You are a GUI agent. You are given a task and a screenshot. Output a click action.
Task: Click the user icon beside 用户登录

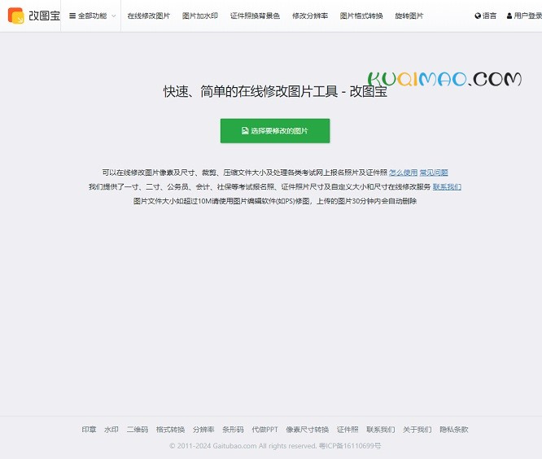(509, 16)
